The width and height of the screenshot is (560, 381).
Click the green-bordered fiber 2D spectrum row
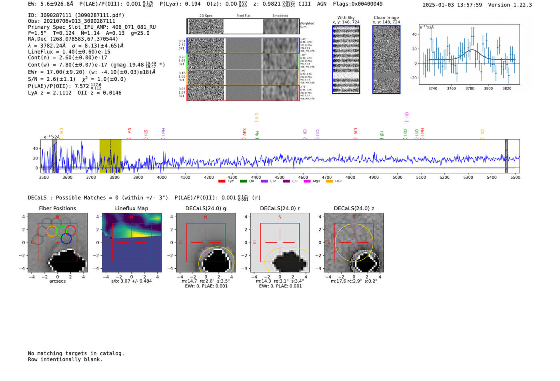click(243, 62)
